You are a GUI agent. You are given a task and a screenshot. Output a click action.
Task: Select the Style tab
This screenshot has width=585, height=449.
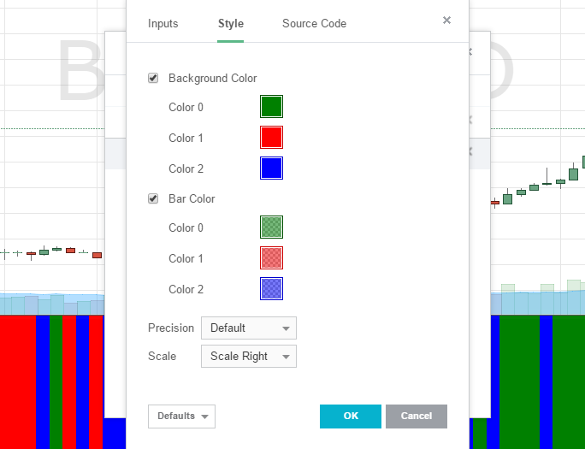[x=230, y=24]
